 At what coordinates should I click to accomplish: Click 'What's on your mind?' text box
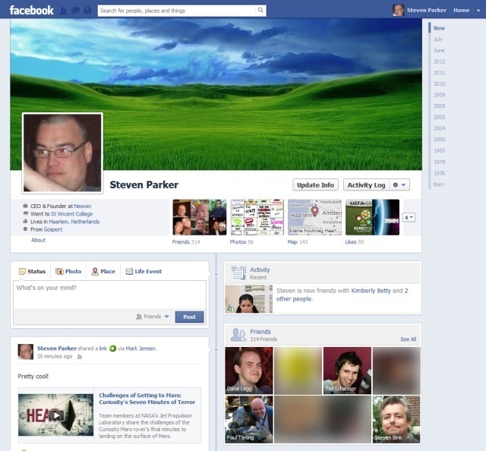click(x=109, y=295)
